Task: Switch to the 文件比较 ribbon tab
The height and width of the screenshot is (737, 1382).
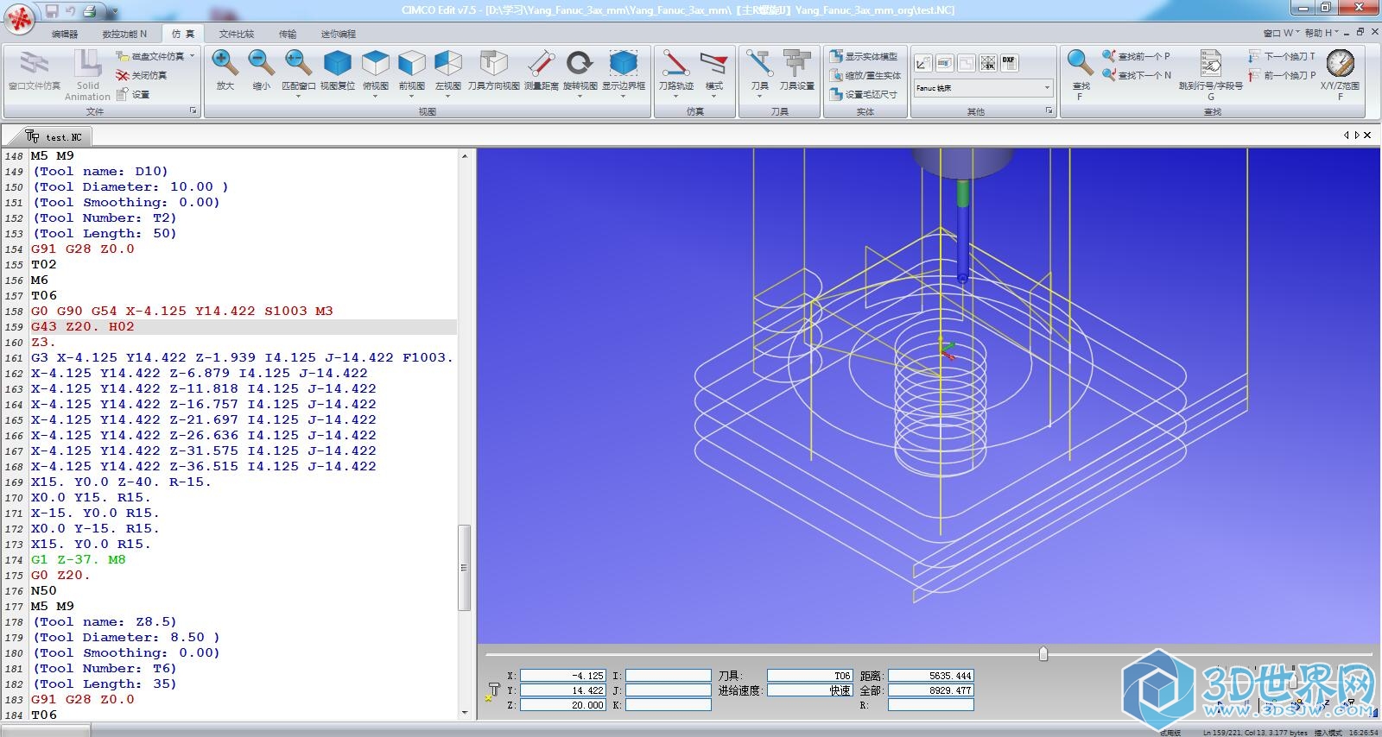Action: coord(237,34)
